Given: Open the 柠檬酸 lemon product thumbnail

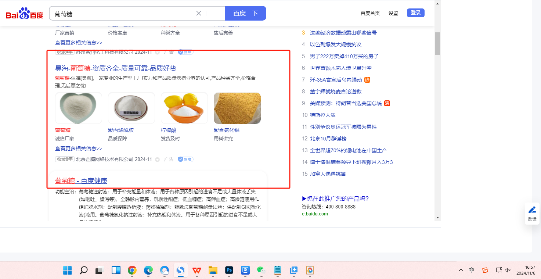Looking at the screenshot, I should pos(184,108).
